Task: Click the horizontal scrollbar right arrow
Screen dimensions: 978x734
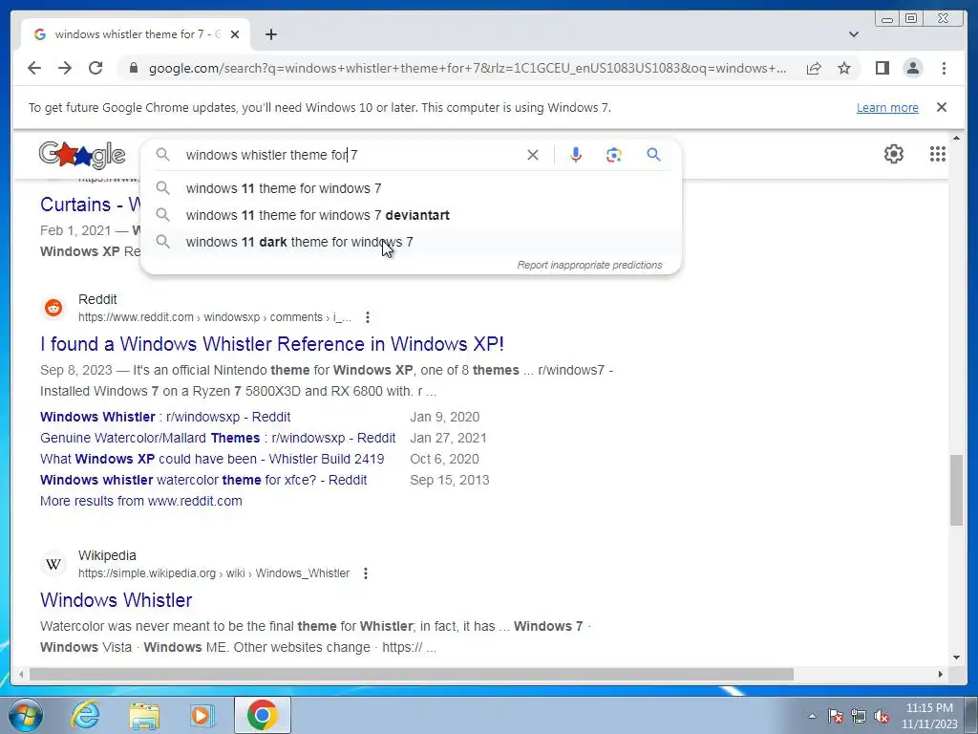Action: 941,674
